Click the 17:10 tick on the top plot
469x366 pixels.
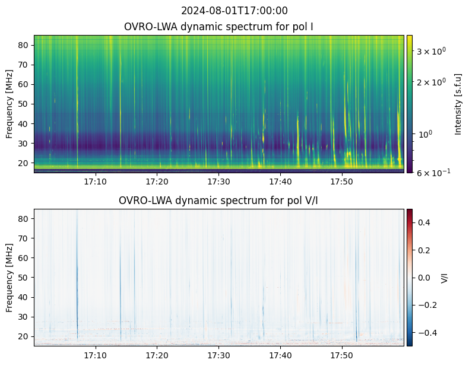pos(95,182)
